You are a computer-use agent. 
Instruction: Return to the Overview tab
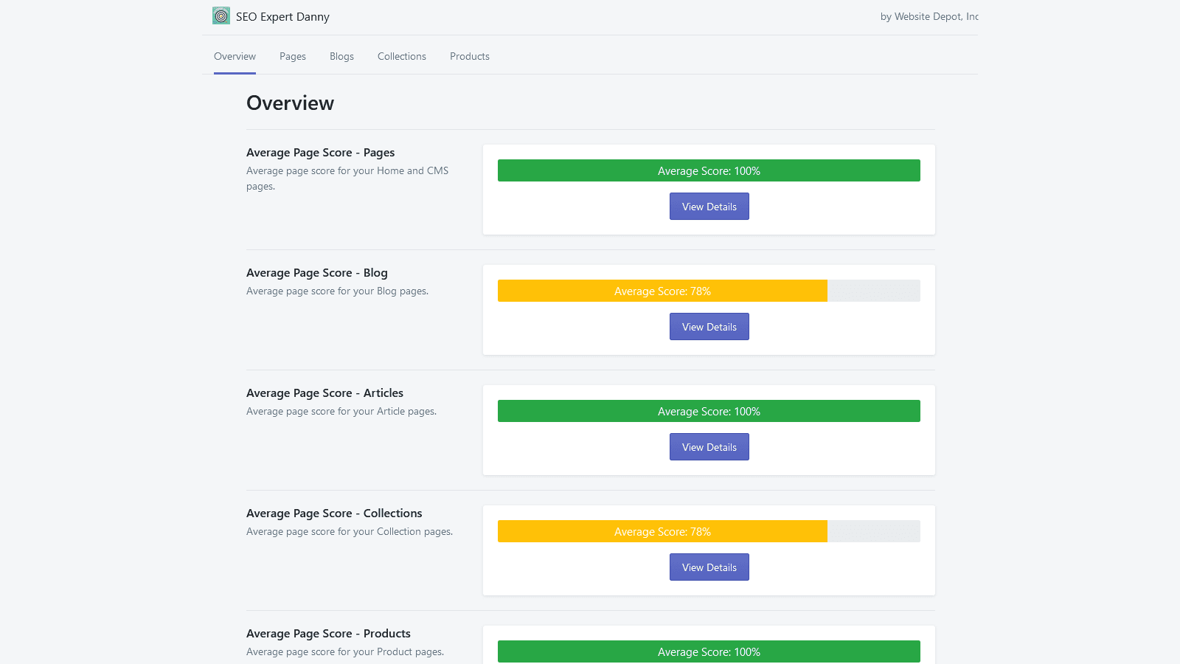click(235, 56)
